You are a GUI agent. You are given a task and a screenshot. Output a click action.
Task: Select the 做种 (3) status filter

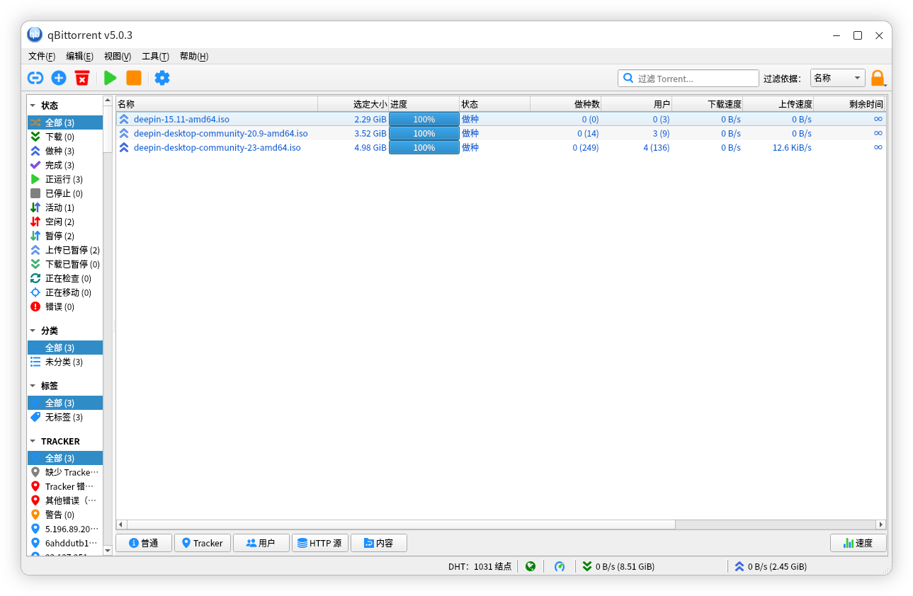tap(65, 151)
